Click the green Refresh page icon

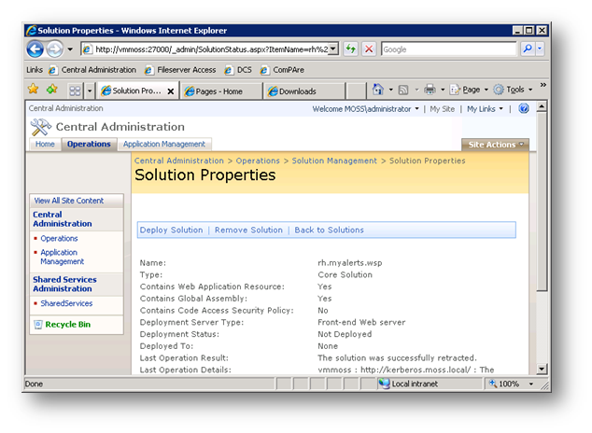tap(351, 49)
